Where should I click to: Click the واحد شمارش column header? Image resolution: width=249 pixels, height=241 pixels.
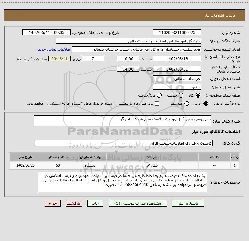pos(90,157)
